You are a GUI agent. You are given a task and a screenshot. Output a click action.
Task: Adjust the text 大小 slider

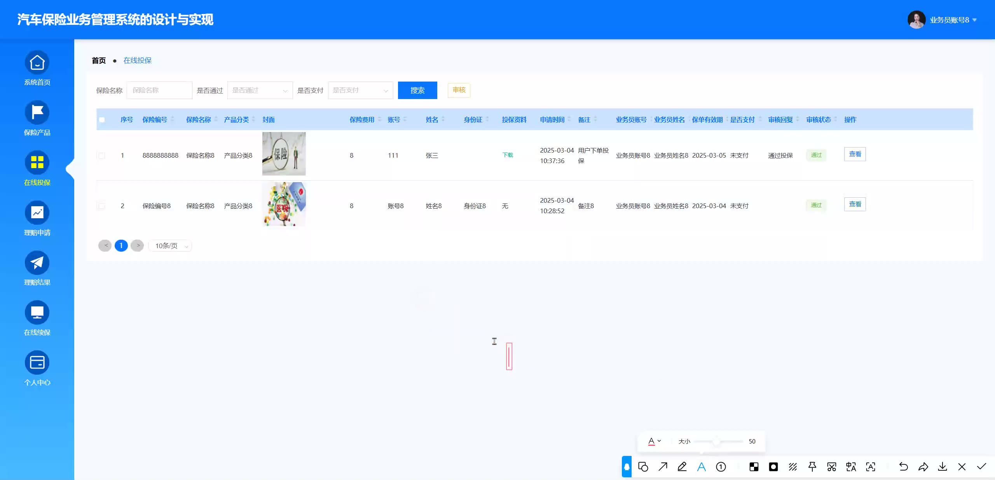(x=716, y=442)
